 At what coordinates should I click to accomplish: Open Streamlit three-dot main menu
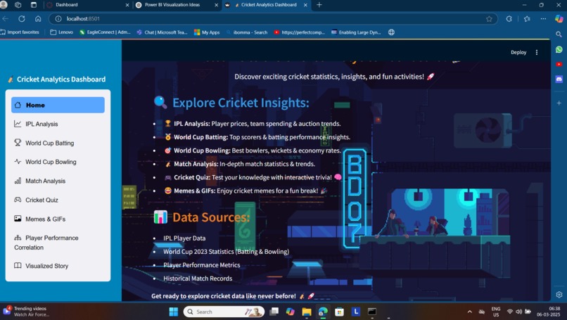pos(537,53)
